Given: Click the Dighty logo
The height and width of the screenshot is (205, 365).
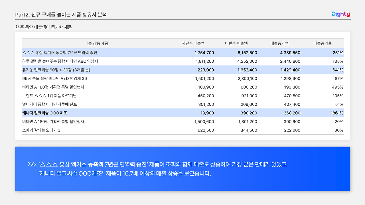Looking at the screenshot, I should pyautogui.click(x=341, y=14).
